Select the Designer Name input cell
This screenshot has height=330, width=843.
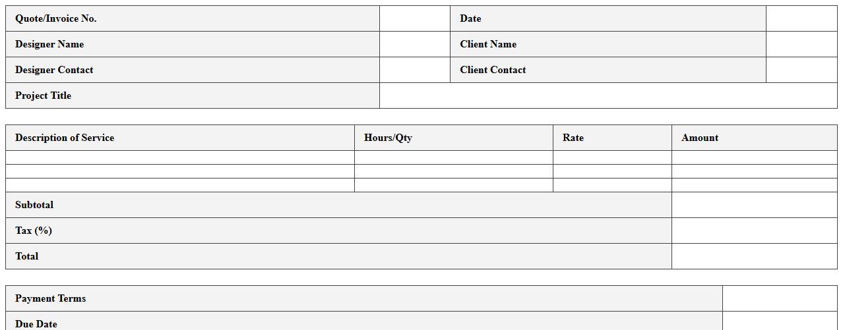point(414,44)
